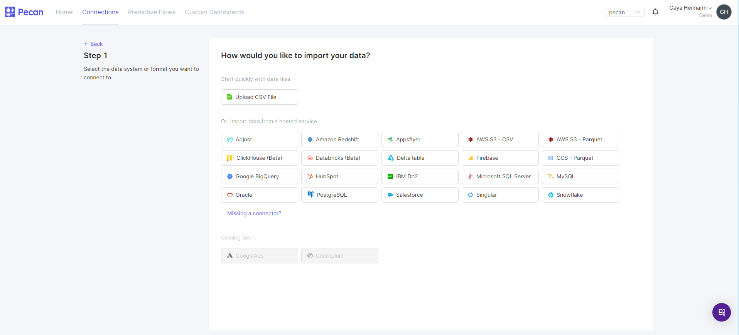Image resolution: width=739 pixels, height=335 pixels.
Task: Go to the Home tab
Action: [64, 12]
